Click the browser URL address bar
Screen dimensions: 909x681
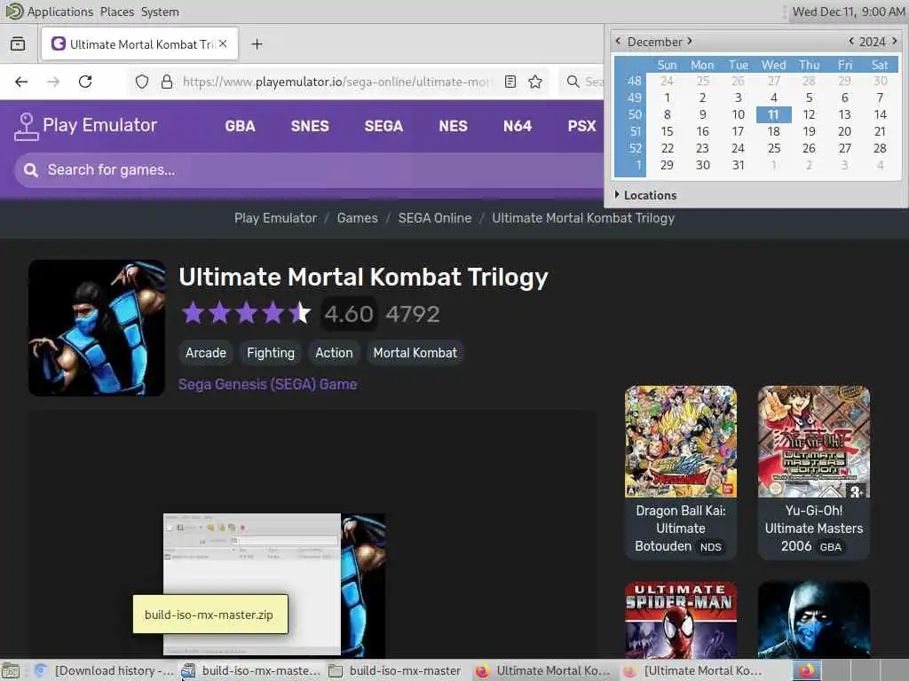[x=336, y=82]
